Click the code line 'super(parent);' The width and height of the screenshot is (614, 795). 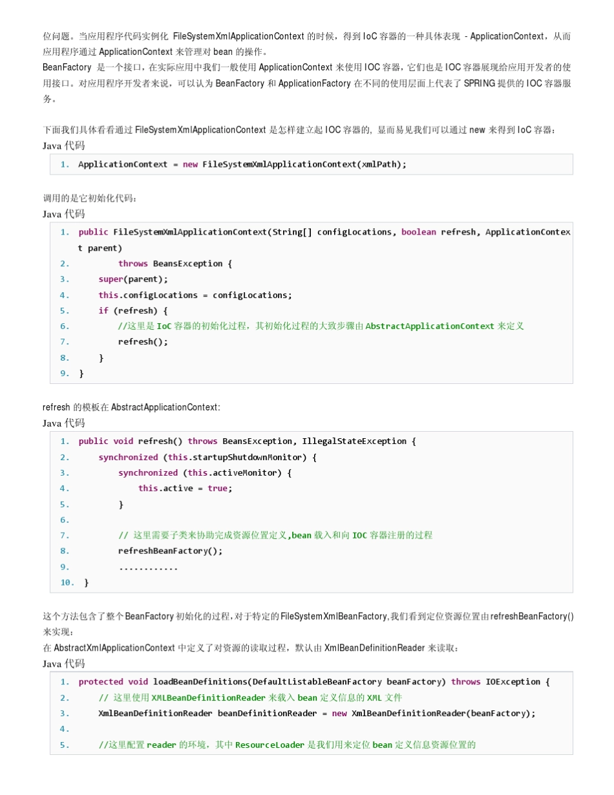(x=133, y=279)
